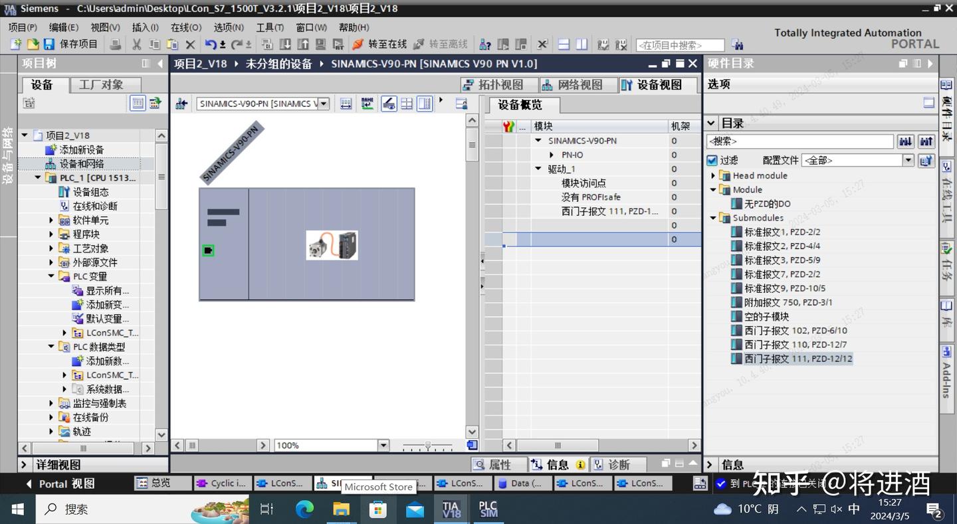Open the 在线(O) menu
Viewport: 957px width, 524px height.
point(186,27)
